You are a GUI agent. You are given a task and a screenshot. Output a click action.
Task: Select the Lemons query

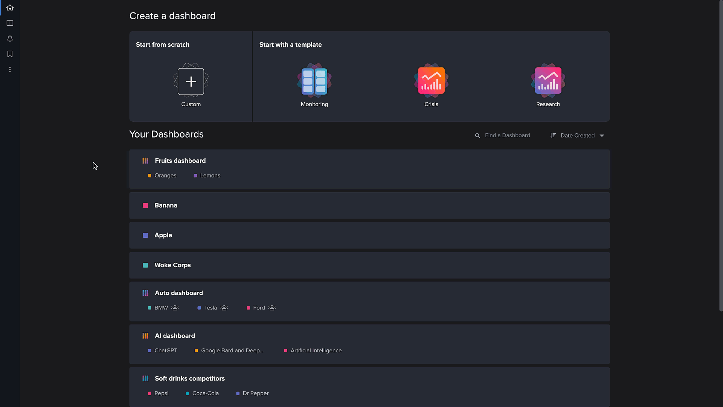point(207,176)
